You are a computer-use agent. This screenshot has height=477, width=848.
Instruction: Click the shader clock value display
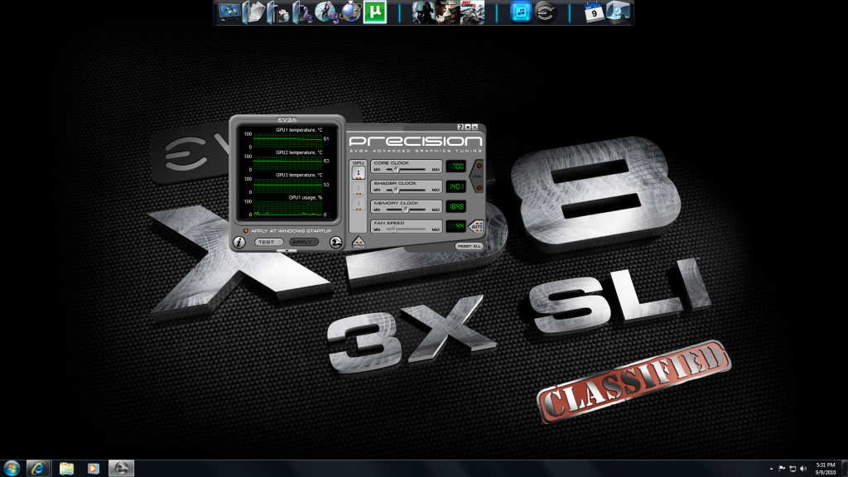tap(456, 186)
